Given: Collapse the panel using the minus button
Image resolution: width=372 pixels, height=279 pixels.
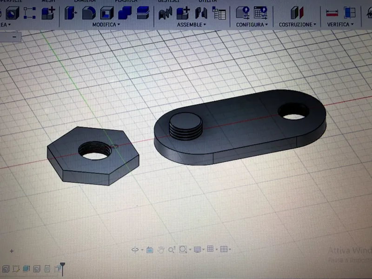Looking at the screenshot, I should point(14,37).
